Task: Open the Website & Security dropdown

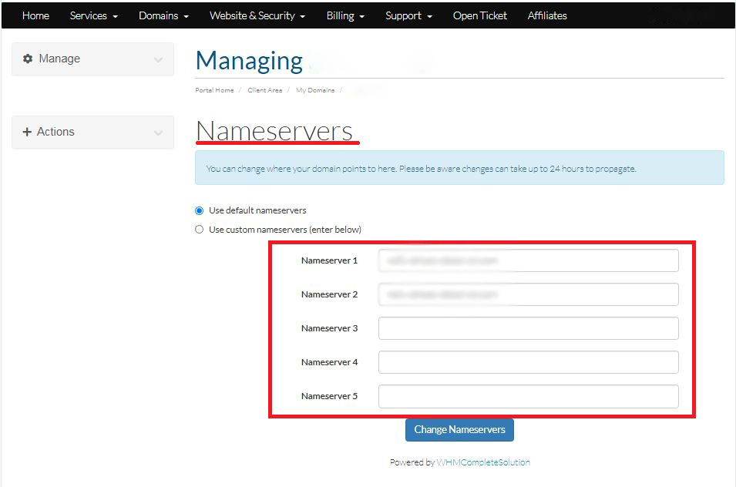Action: point(257,15)
